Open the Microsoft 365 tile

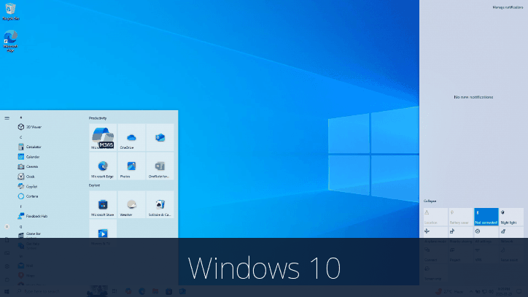pos(103,137)
